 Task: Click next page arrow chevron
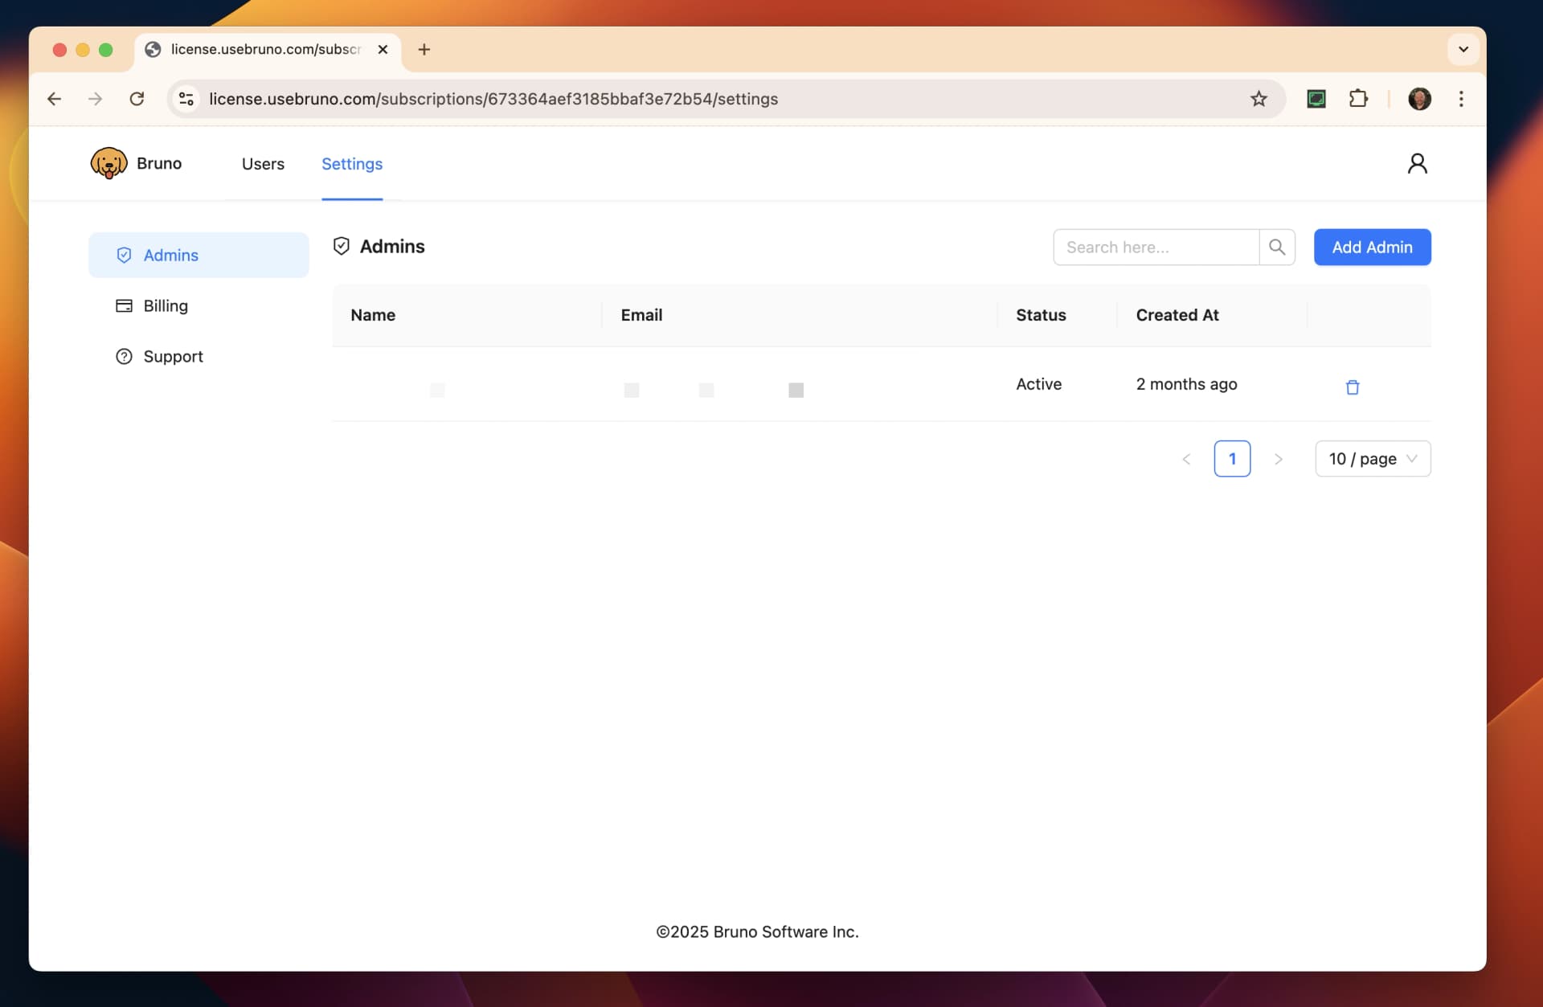coord(1276,458)
